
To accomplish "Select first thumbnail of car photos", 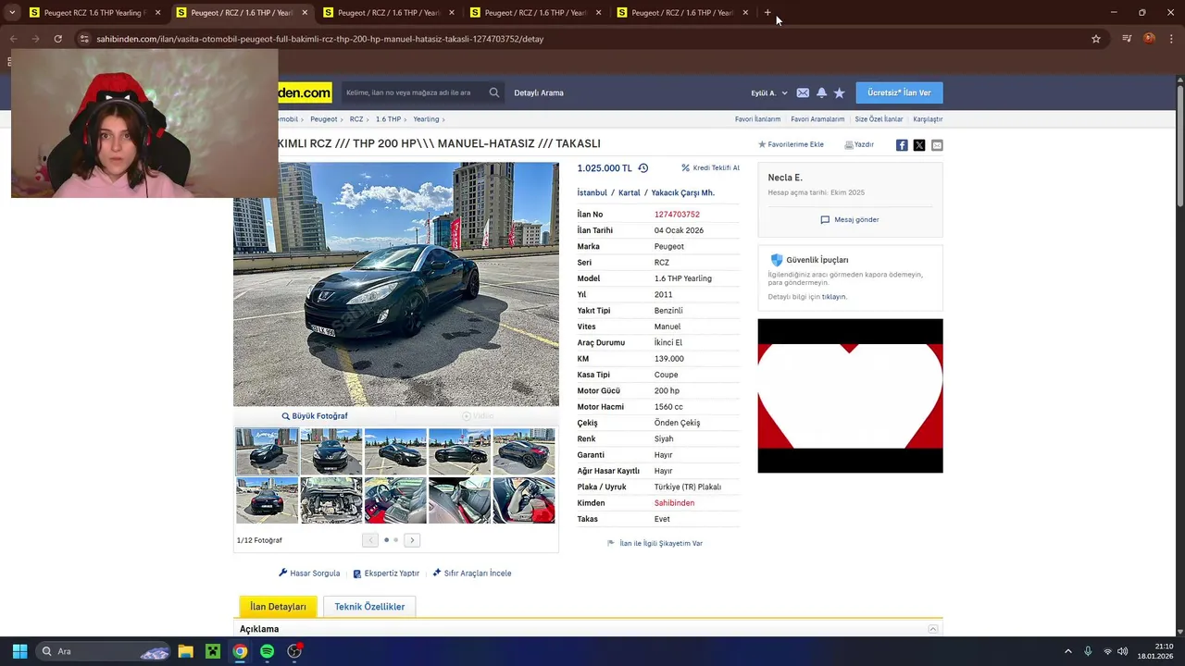I will [x=267, y=451].
